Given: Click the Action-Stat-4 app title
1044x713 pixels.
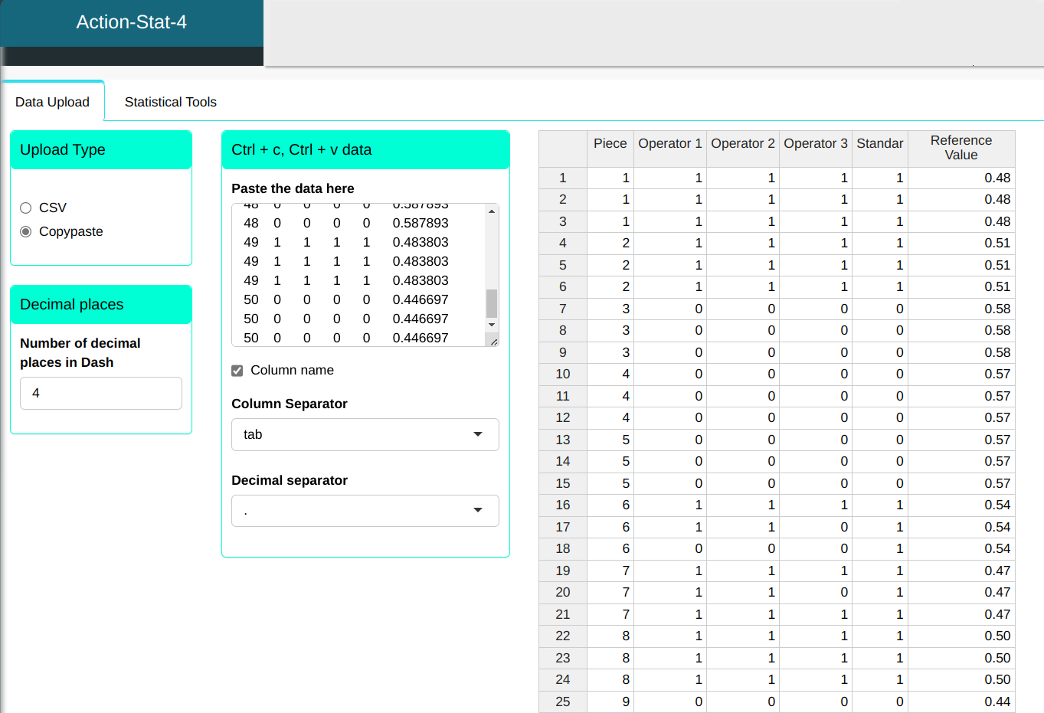Looking at the screenshot, I should click(131, 22).
